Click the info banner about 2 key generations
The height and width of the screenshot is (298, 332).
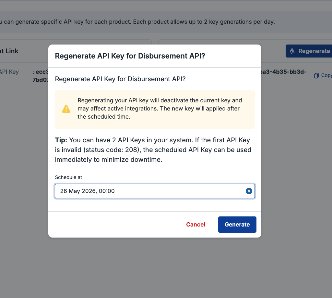tap(137, 22)
